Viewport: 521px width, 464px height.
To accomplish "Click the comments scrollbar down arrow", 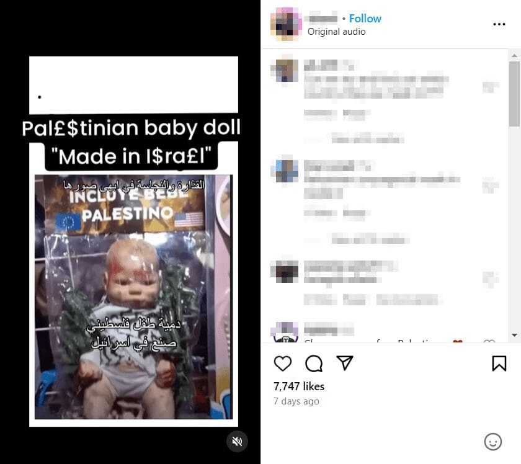I will pos(514,336).
